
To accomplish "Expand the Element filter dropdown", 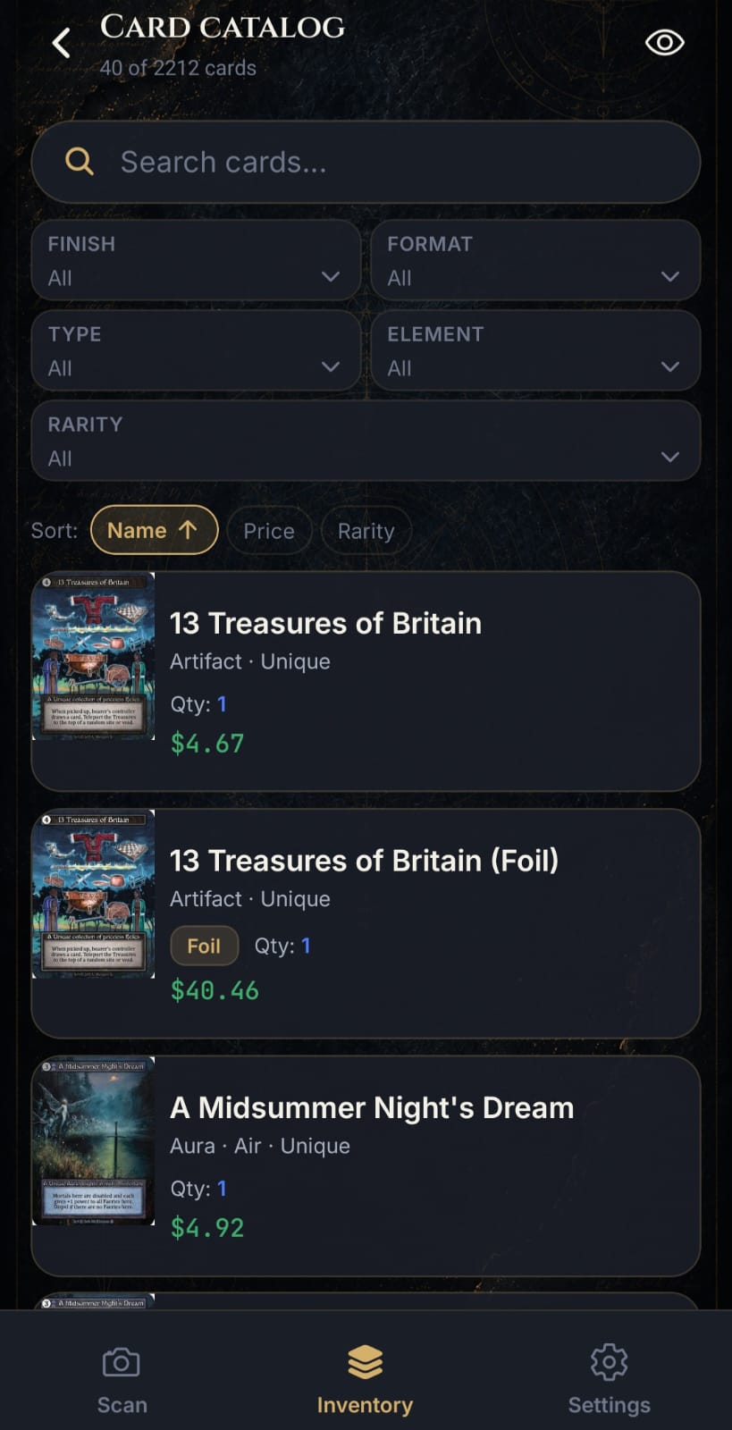I will click(x=535, y=350).
